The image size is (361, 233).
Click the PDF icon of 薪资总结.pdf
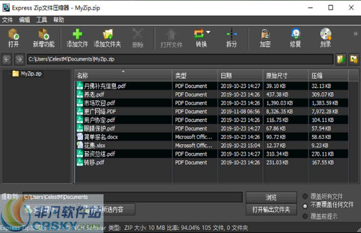[x=80, y=154]
